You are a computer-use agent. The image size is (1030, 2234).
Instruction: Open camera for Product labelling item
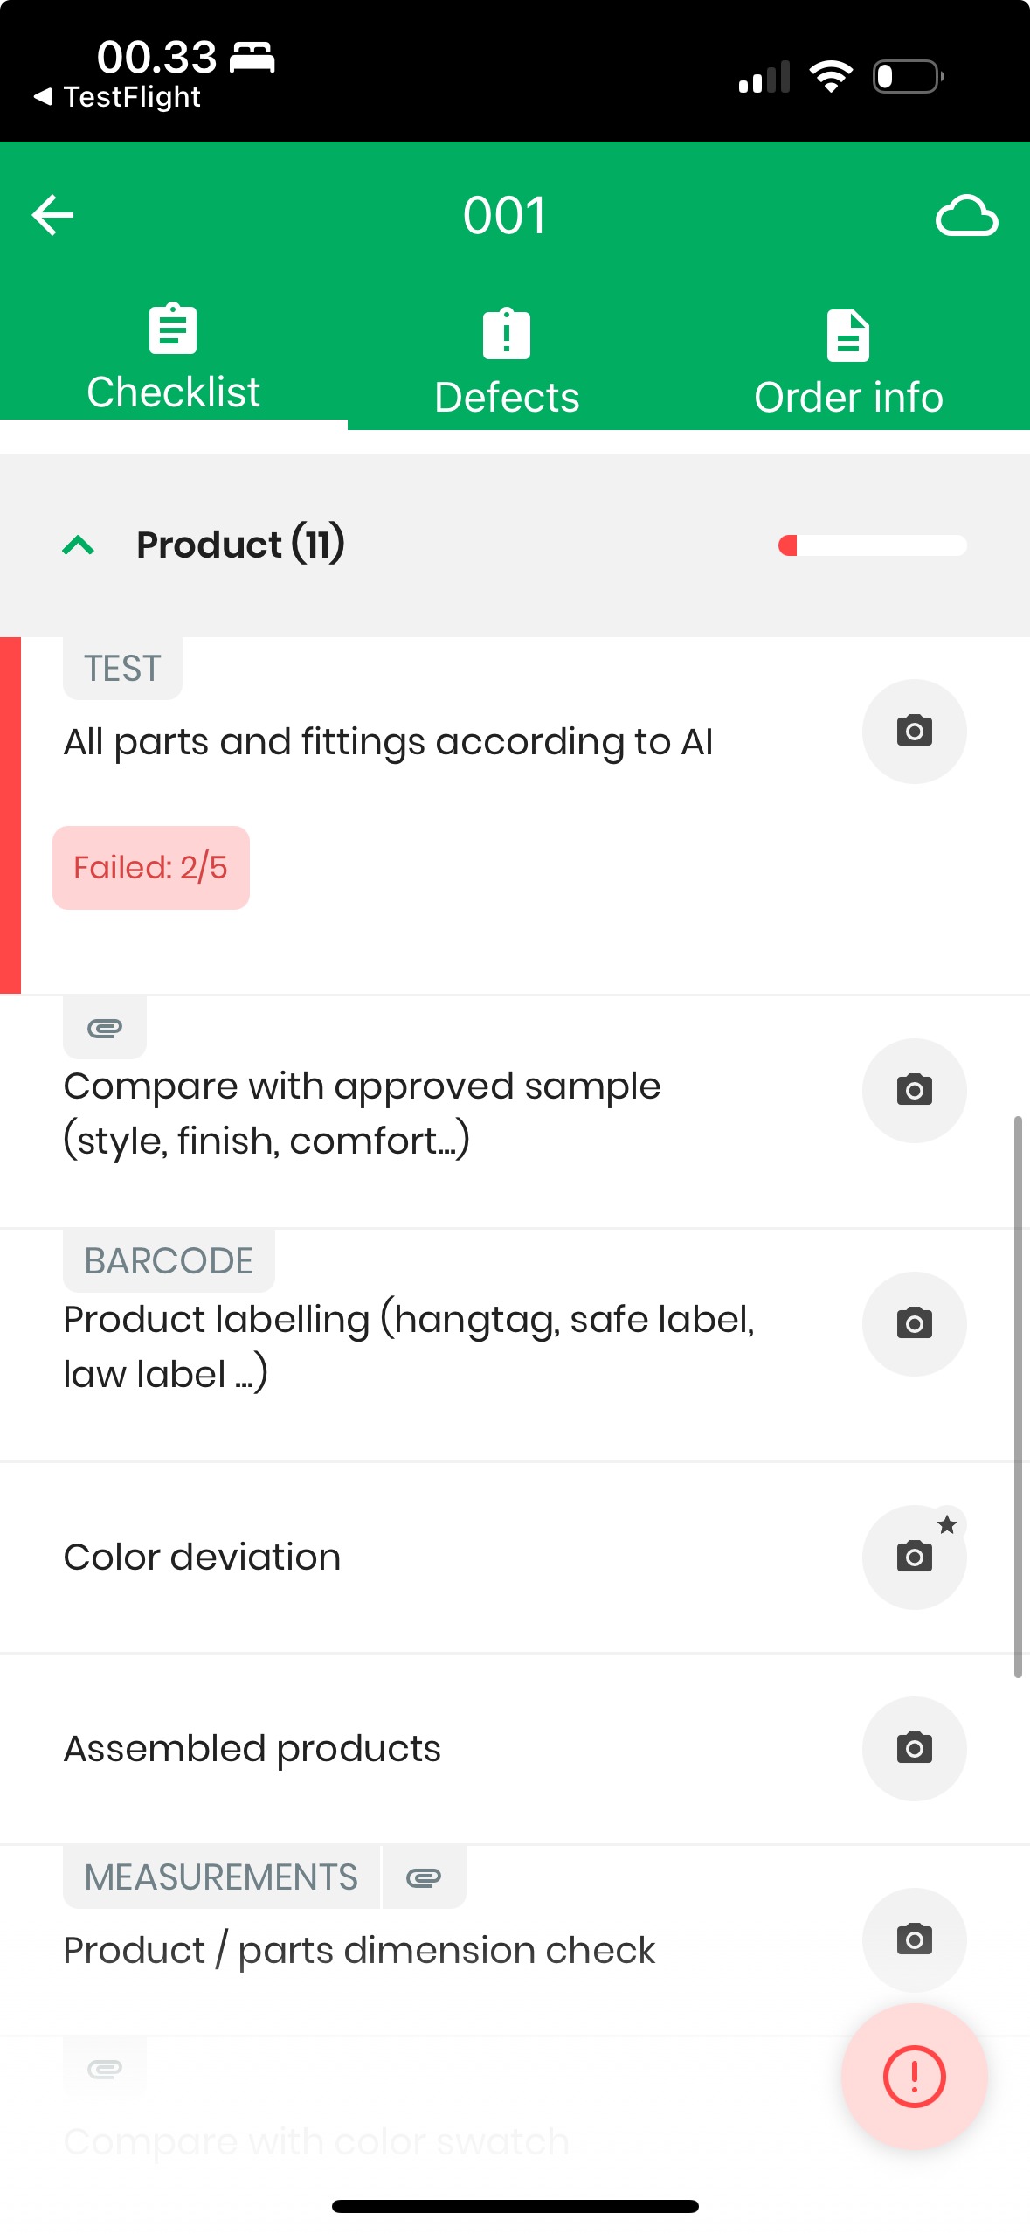tap(913, 1323)
